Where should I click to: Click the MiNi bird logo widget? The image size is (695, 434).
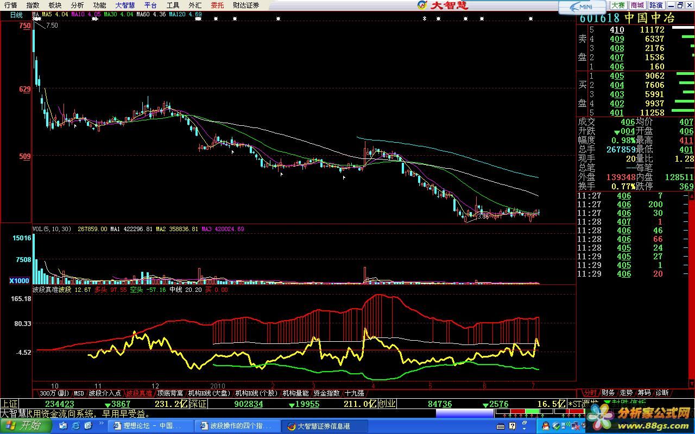point(582,7)
